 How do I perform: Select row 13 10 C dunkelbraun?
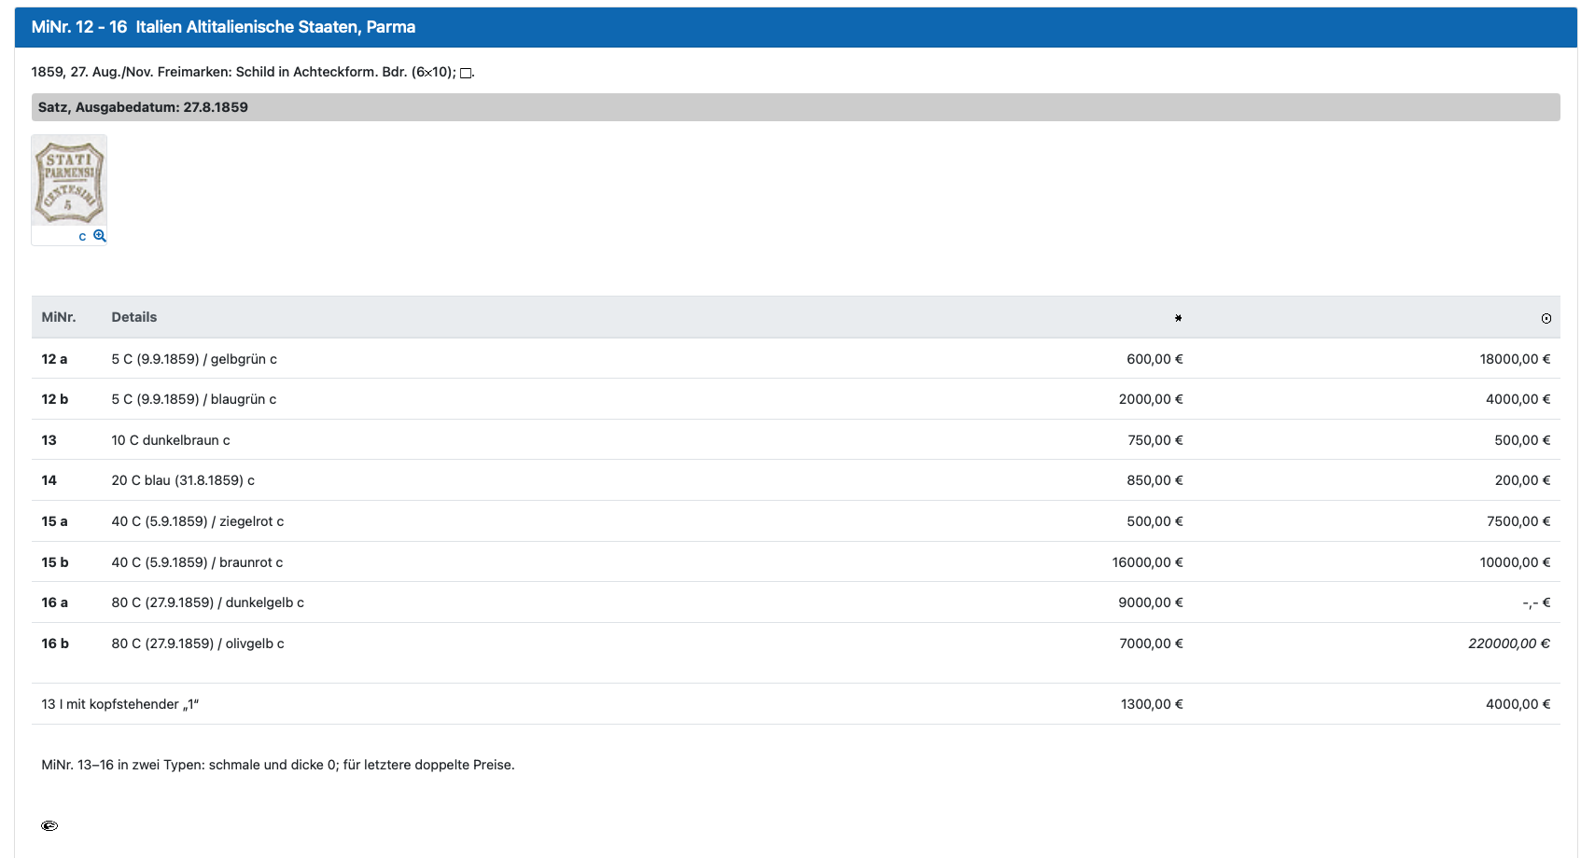coord(171,440)
